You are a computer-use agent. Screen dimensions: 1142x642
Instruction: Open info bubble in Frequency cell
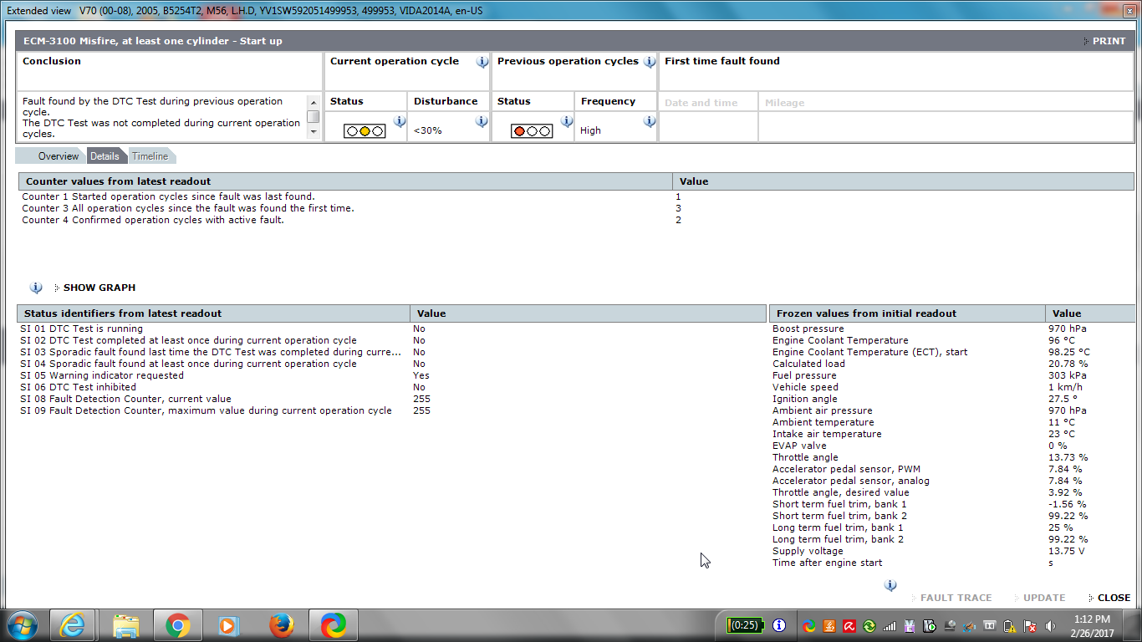coord(650,121)
